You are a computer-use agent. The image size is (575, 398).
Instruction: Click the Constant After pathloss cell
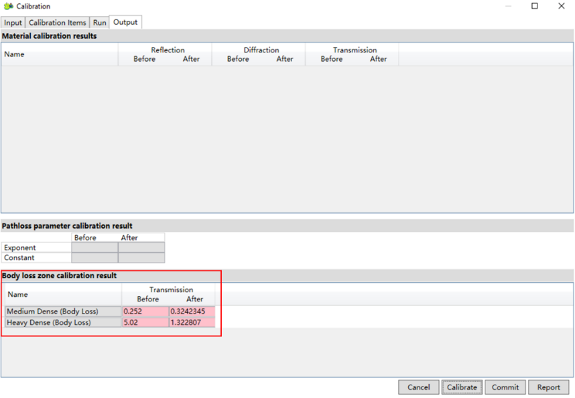coord(141,258)
